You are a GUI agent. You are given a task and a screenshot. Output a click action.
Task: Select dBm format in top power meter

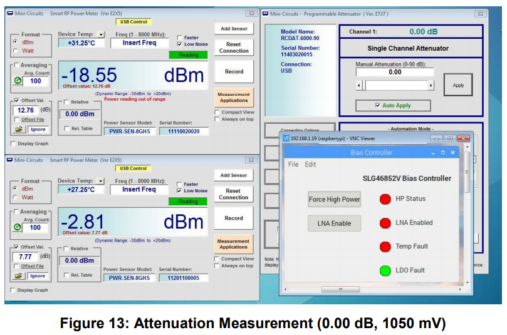coord(15,42)
